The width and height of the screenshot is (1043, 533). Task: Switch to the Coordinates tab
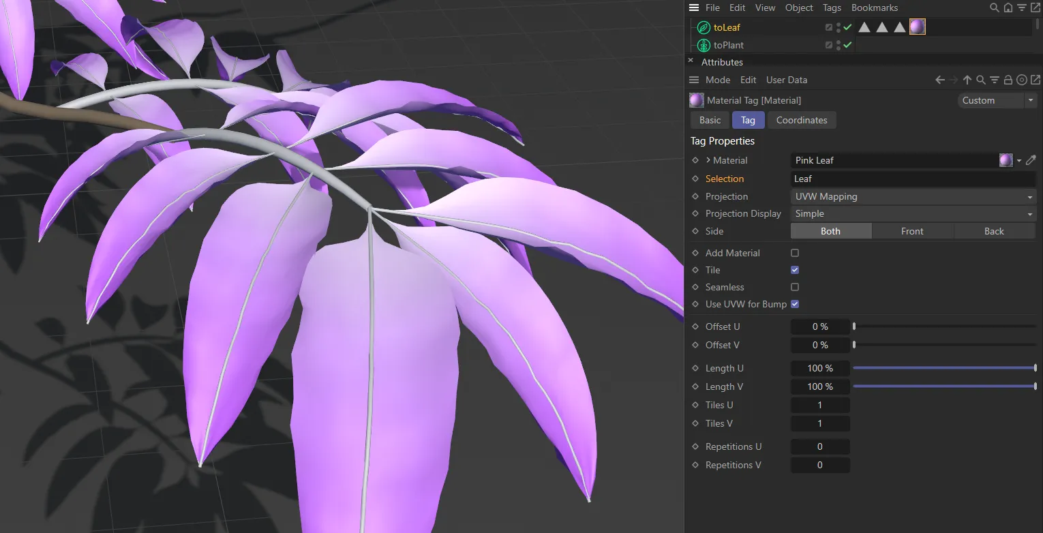tap(802, 120)
